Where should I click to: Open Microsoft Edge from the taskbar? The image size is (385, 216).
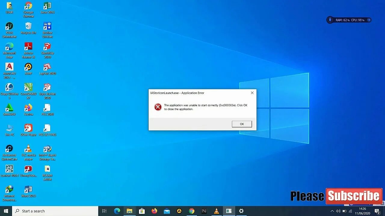coord(117,211)
